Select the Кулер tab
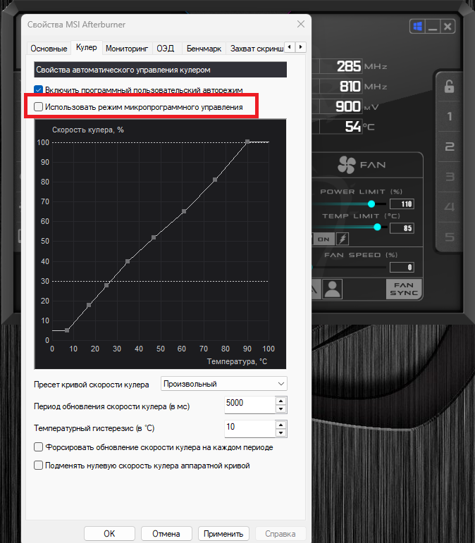The image size is (475, 543). 86,47
